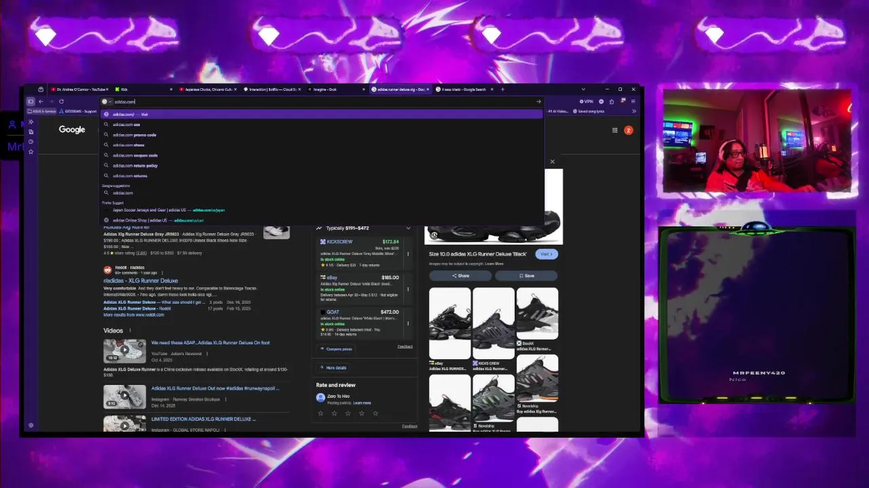
Task: Select 'adidas.com shoes' suggestion
Action: pyautogui.click(x=322, y=145)
